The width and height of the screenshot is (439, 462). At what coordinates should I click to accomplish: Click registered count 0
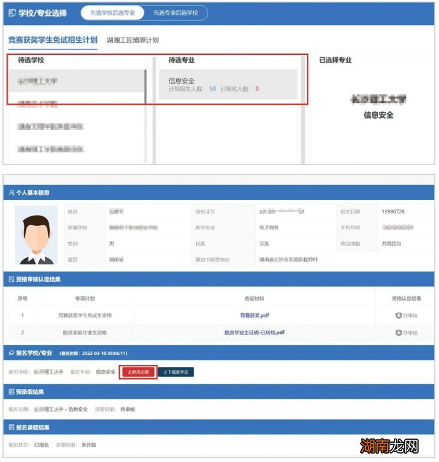[x=257, y=89]
